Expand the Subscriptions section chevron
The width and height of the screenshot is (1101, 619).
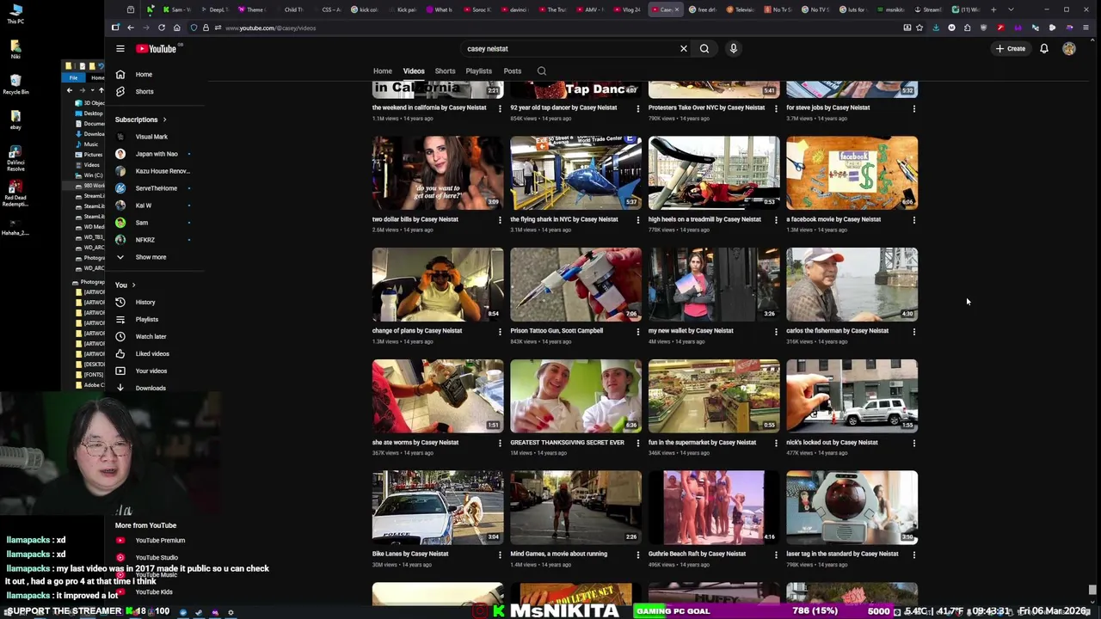(164, 120)
